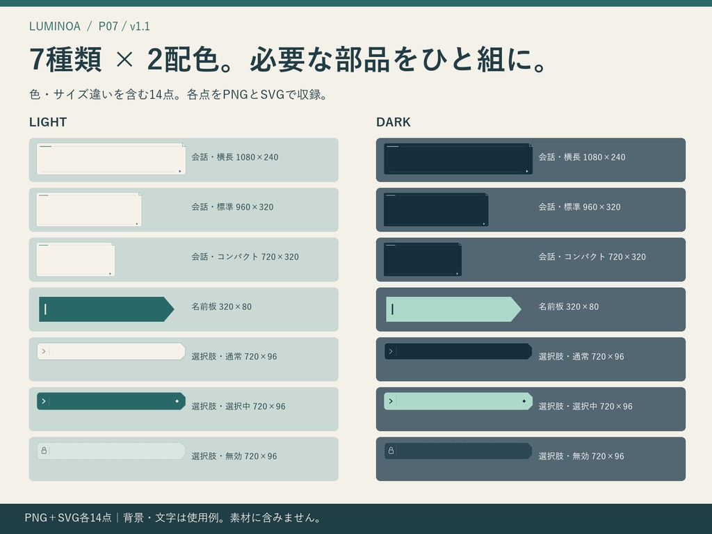Screen dimensions: 712x534
Task: Click LIGHT label '選択肢・通常 720×96'
Action: pos(234,357)
